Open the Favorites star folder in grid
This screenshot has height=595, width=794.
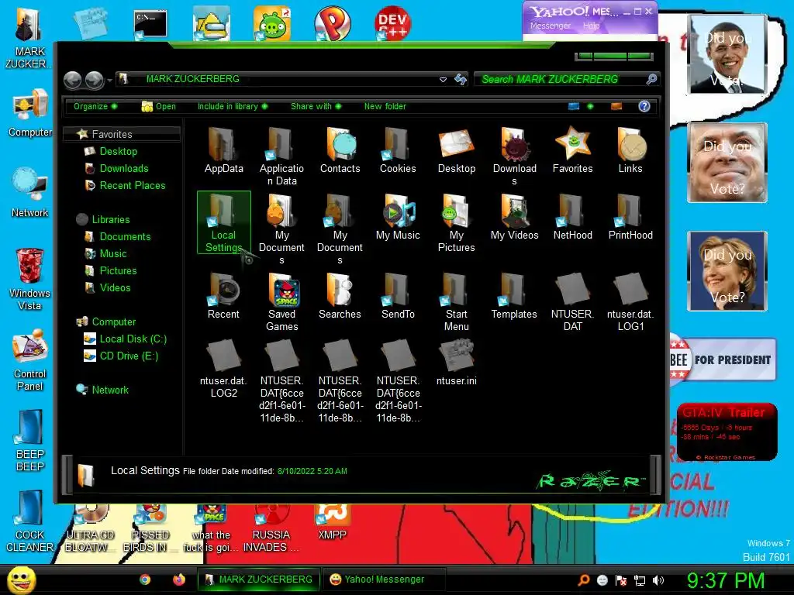click(x=572, y=150)
